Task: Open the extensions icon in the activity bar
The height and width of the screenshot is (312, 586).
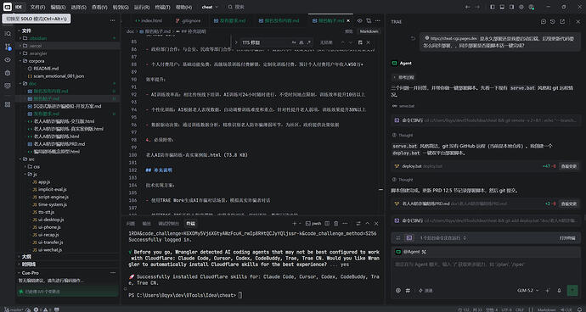Action: pyautogui.click(x=8, y=104)
